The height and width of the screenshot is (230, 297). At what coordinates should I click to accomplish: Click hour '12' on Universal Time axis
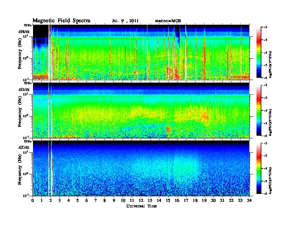click(141, 201)
